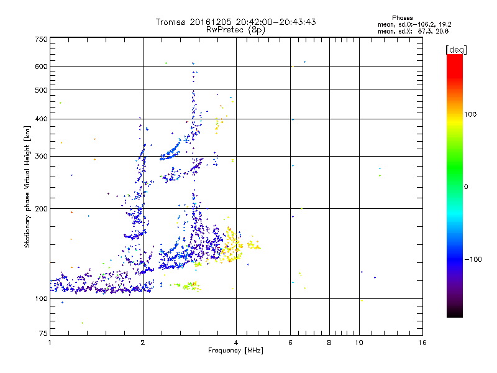This screenshot has width=497, height=373.
Task: Click the x-axis tick label '1'
Action: 50,343
